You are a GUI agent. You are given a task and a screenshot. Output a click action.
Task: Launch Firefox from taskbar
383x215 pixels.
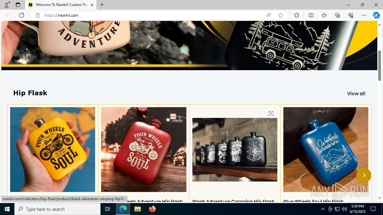tap(152, 209)
